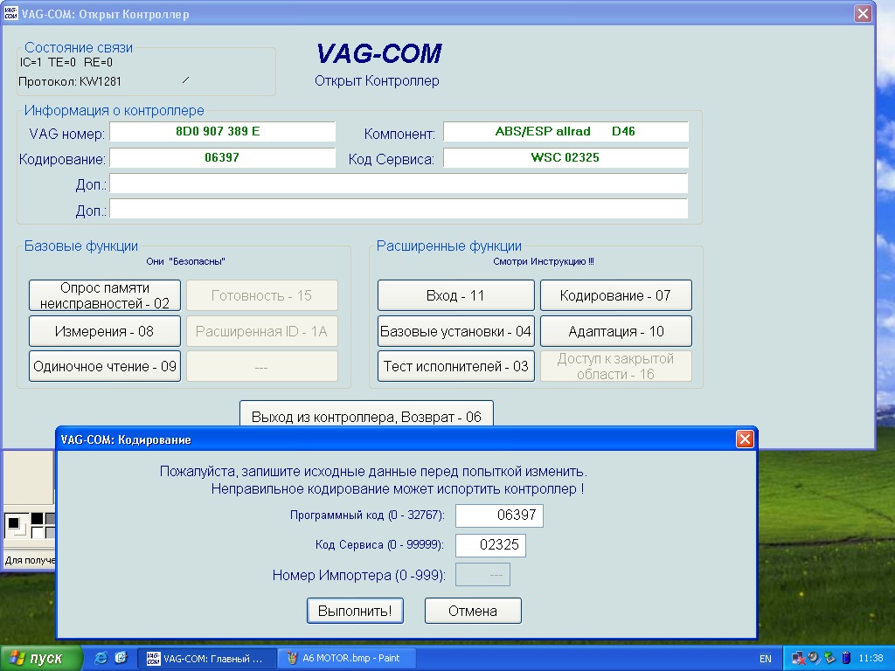Image resolution: width=895 pixels, height=671 pixels.
Task: Click Опрос памяти неисправностей - 02 button
Action: tap(105, 295)
